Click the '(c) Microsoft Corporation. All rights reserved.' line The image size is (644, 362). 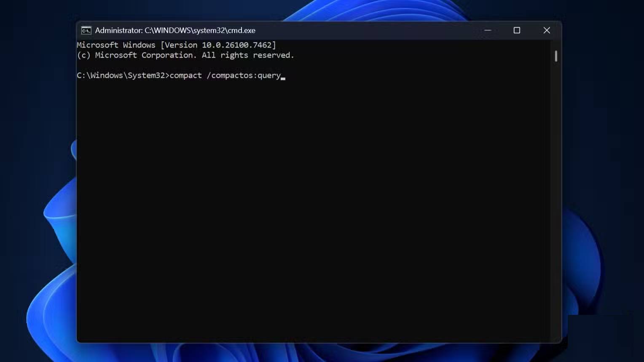(x=185, y=55)
